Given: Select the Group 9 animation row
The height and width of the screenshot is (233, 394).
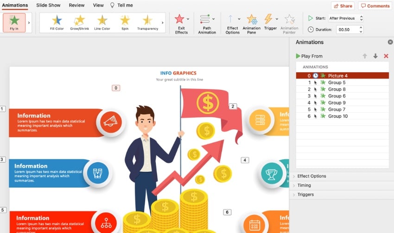Looking at the screenshot, I should pos(342,103).
